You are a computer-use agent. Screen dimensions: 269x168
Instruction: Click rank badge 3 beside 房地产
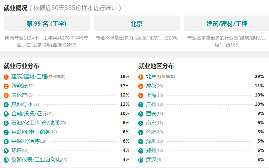coord(6,96)
